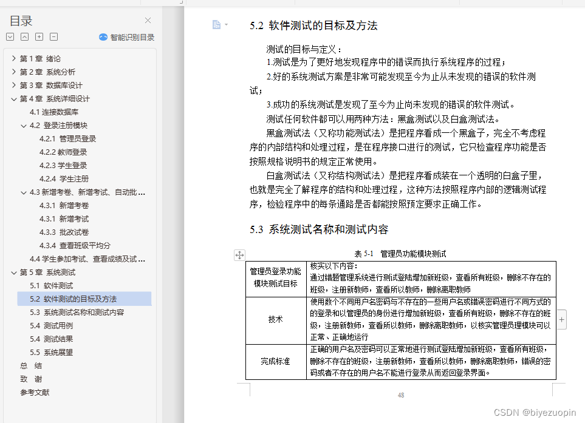Click the down chevron icon below 目录 title
585x423 pixels.
tap(10, 36)
